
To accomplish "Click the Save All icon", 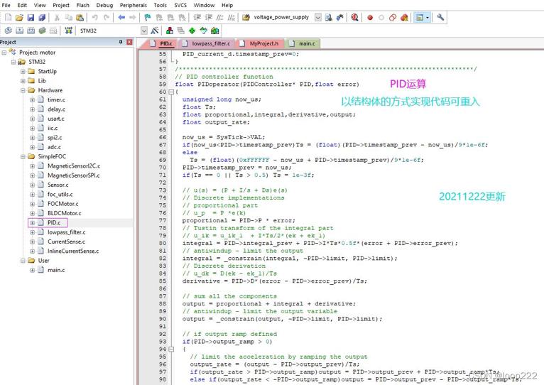I will click(42, 17).
